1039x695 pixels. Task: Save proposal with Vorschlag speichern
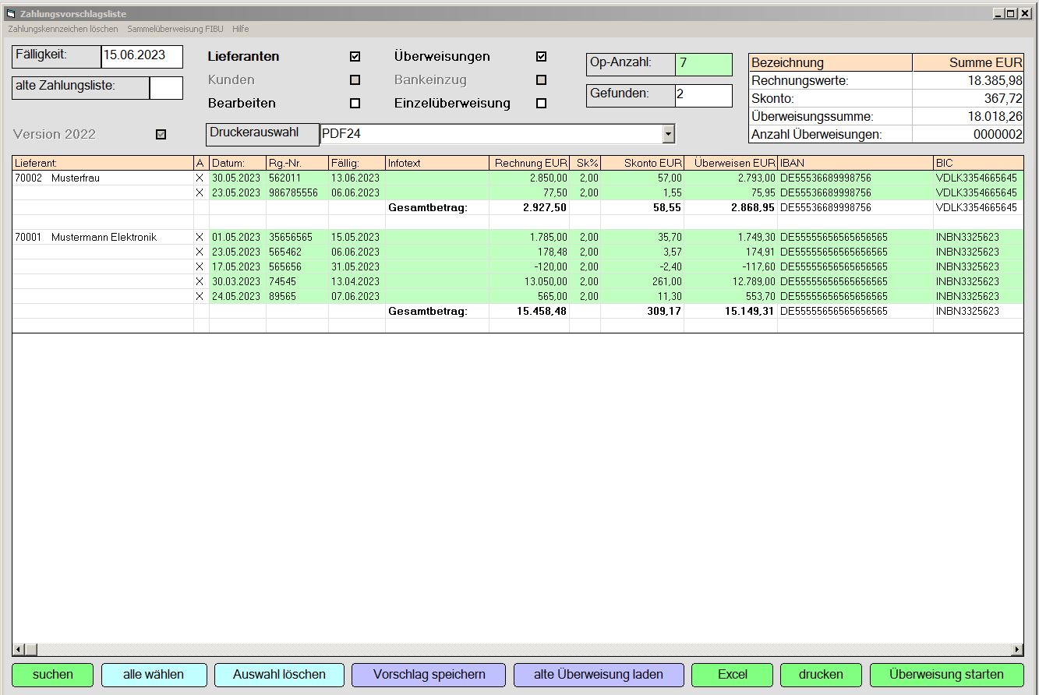(x=429, y=675)
